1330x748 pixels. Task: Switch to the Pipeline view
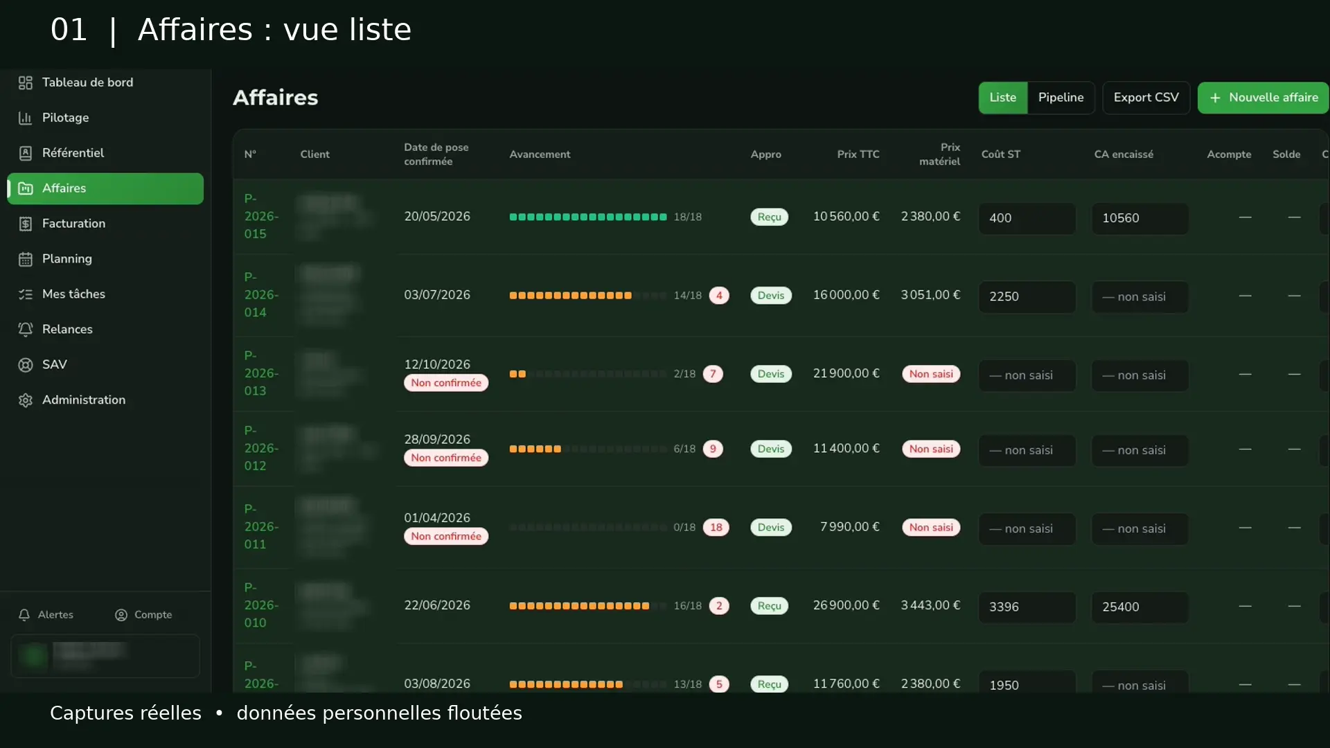[1061, 98]
